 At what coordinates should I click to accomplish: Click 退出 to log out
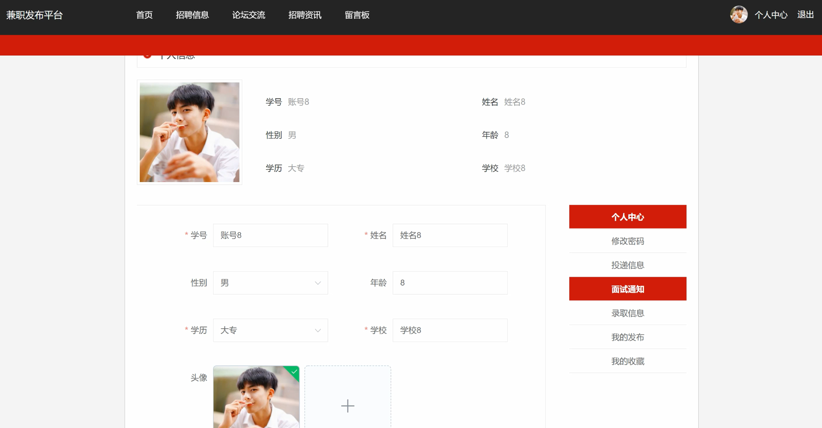tap(805, 14)
